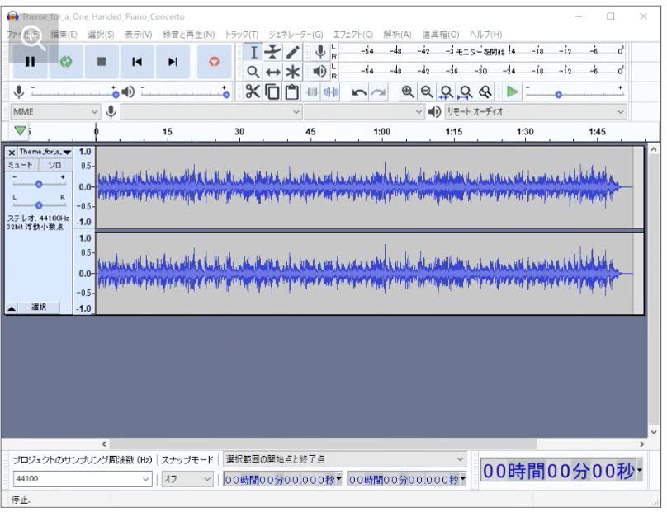
Task: Click the green timeline playhead triangle
Action: (20, 130)
